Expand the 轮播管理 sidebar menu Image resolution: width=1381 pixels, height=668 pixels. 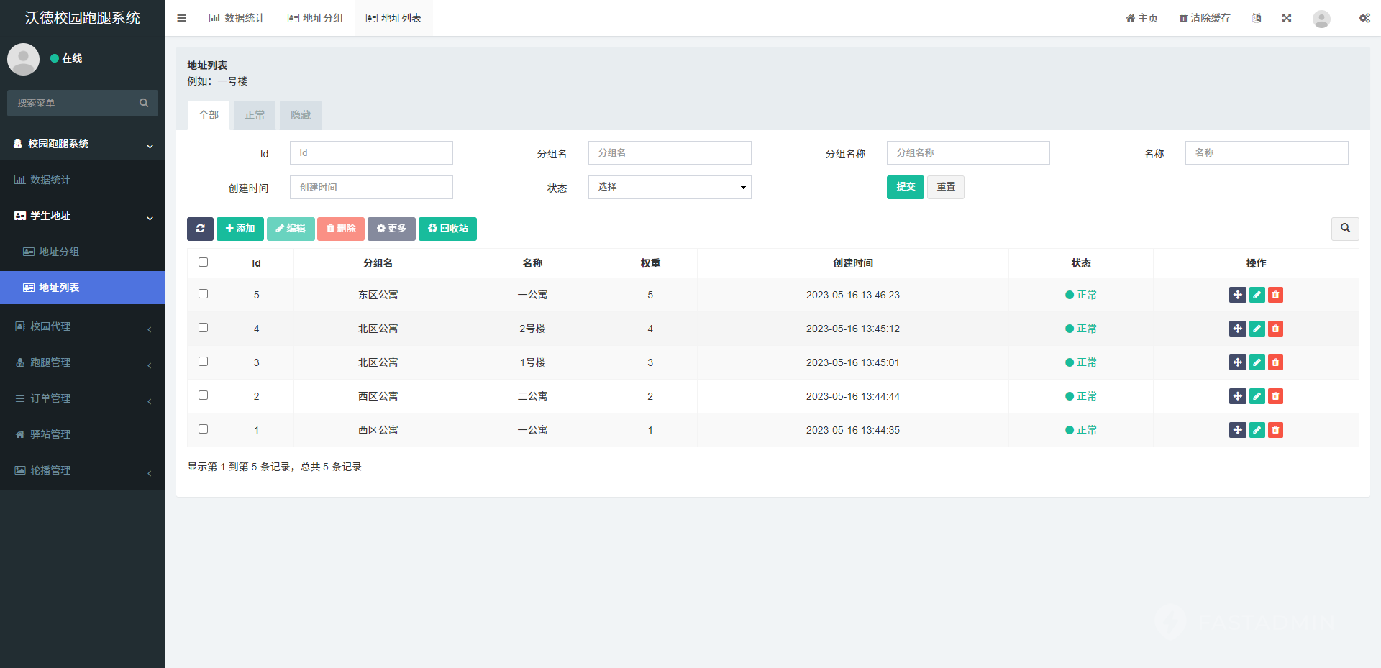point(83,470)
